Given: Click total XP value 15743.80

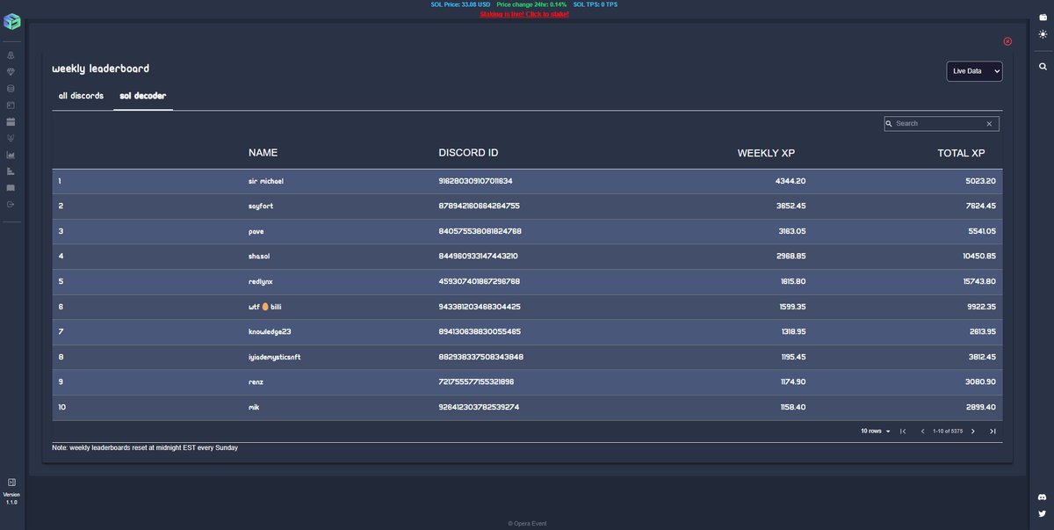Looking at the screenshot, I should pyautogui.click(x=978, y=281).
